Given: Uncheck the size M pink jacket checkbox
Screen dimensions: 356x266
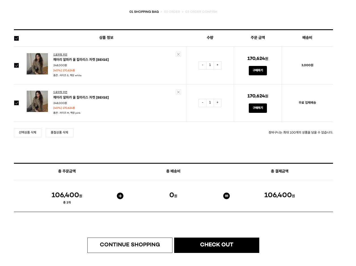Looking at the screenshot, I should (16, 103).
